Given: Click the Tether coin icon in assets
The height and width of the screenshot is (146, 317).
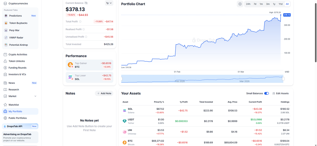Looking at the screenshot, I should pyautogui.click(x=124, y=121).
